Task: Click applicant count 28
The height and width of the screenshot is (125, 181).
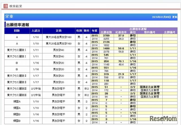Action: 106,94
